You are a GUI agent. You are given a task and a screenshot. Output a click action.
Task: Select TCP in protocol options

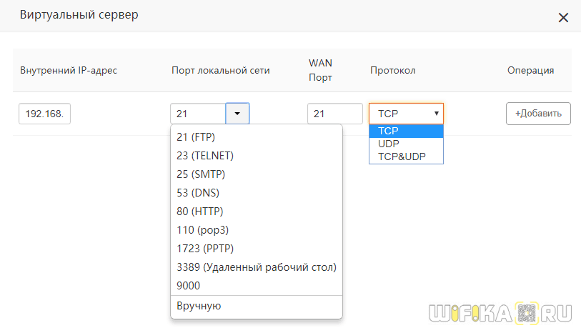tap(389, 131)
